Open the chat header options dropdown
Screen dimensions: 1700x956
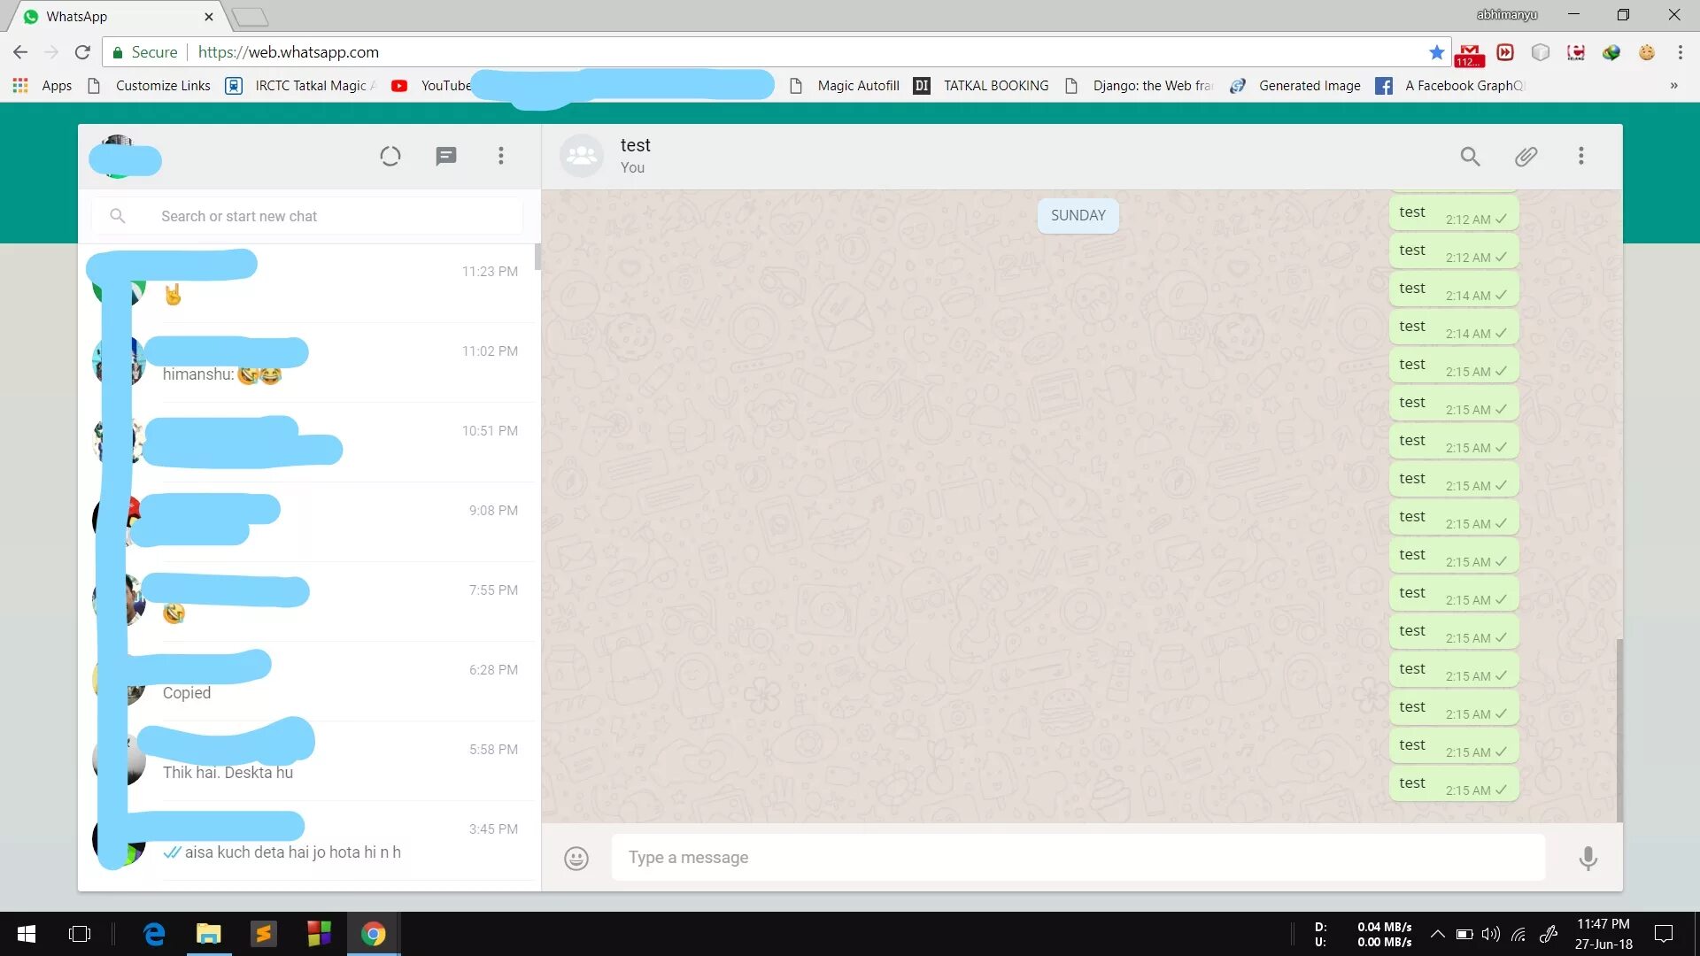(x=1582, y=155)
